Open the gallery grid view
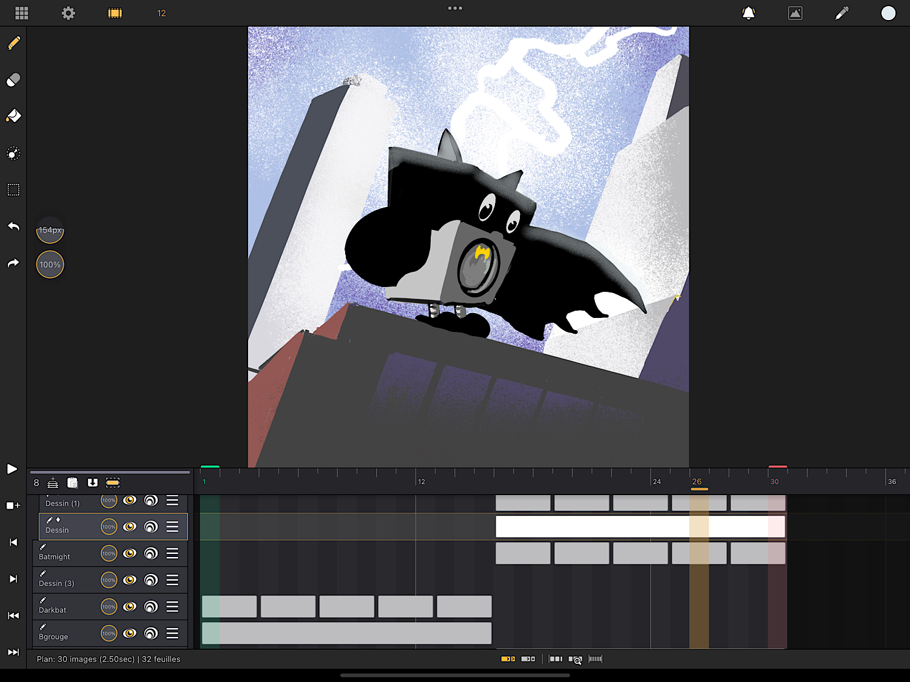The image size is (910, 682). (22, 13)
